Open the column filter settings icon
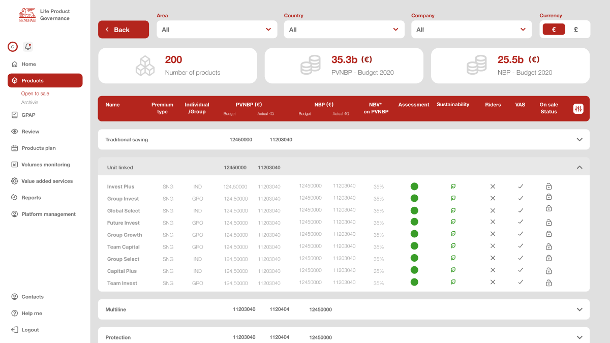 pyautogui.click(x=578, y=109)
